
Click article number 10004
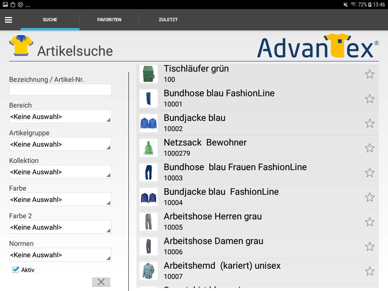click(173, 203)
